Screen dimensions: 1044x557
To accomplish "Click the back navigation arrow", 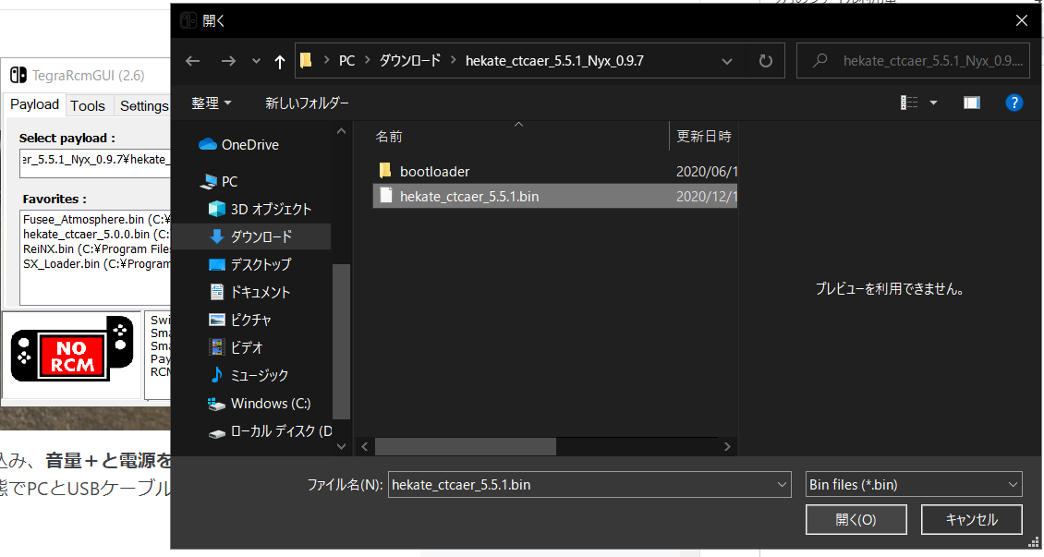I will tap(192, 60).
